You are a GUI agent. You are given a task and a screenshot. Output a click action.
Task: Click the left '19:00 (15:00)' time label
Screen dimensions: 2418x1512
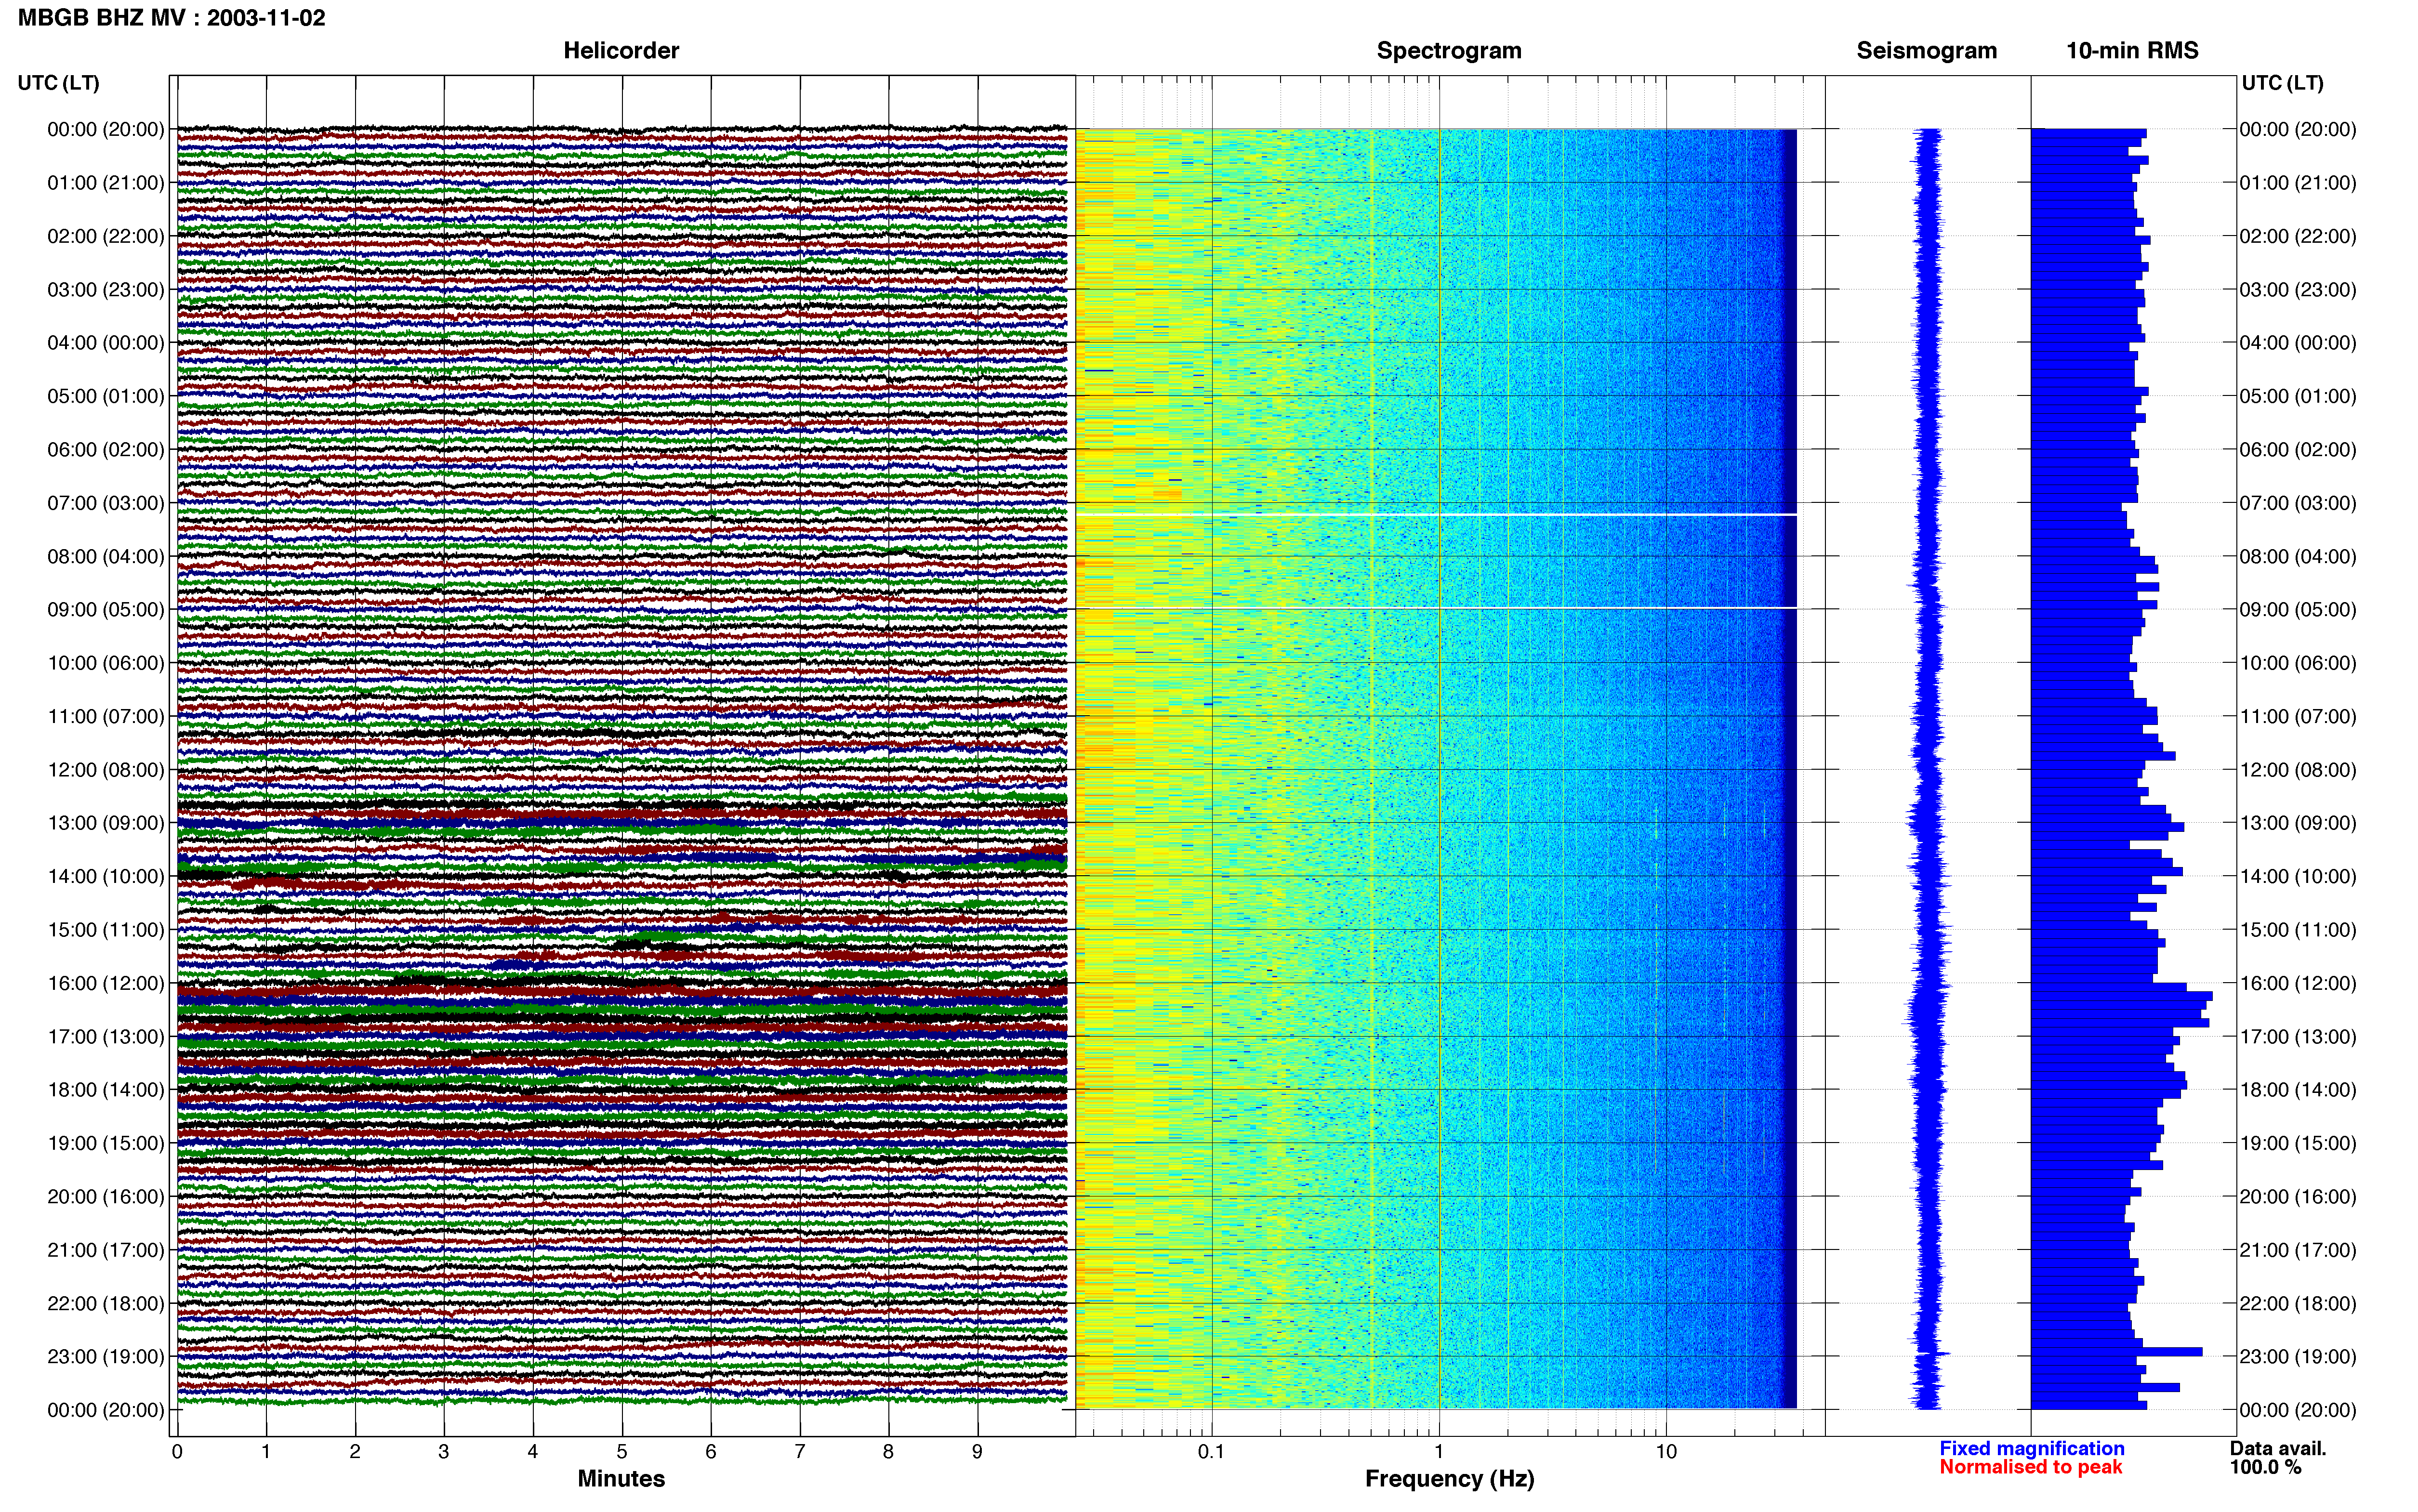click(106, 1143)
